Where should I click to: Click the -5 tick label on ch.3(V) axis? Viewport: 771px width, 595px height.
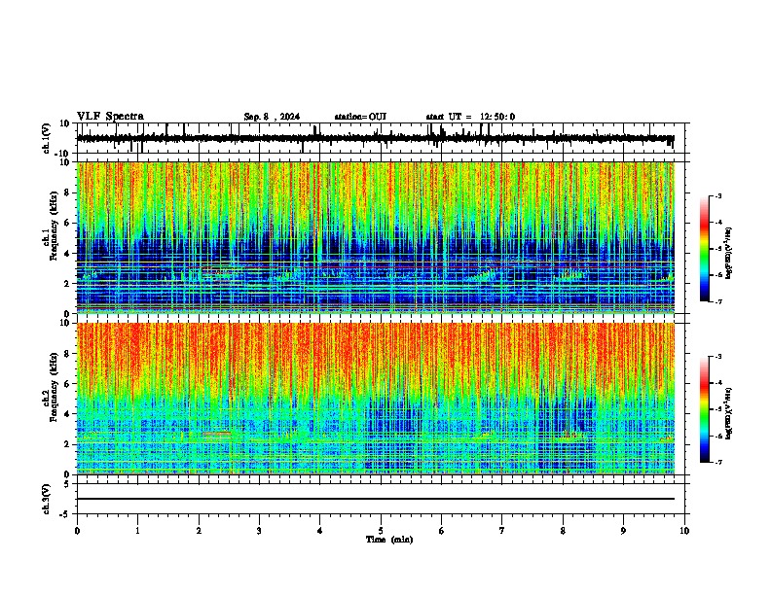point(66,514)
